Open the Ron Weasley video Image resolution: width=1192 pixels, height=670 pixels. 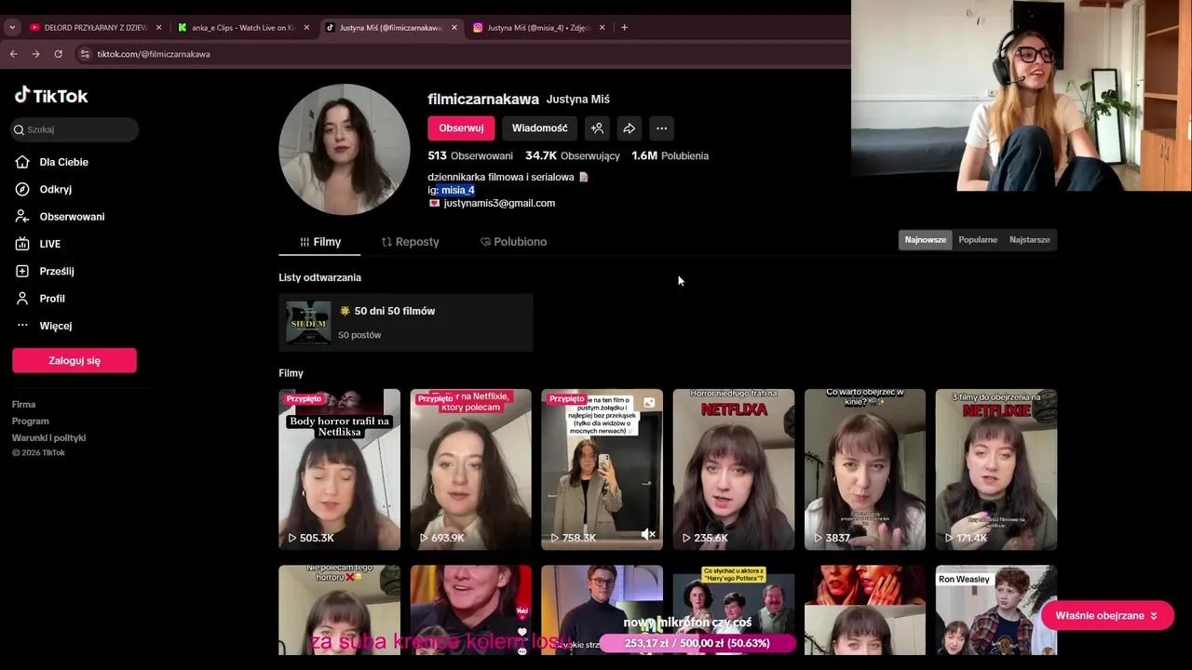(x=996, y=610)
